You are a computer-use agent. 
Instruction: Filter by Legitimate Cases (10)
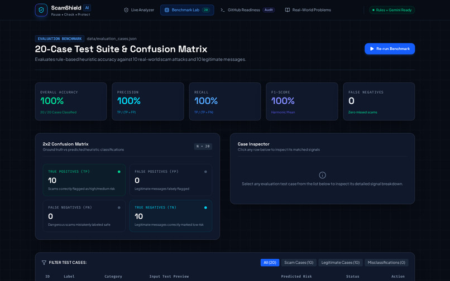[341, 263]
